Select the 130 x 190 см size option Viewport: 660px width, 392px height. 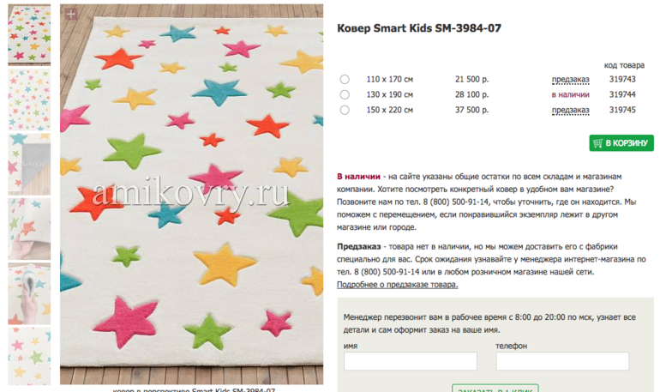pos(345,94)
